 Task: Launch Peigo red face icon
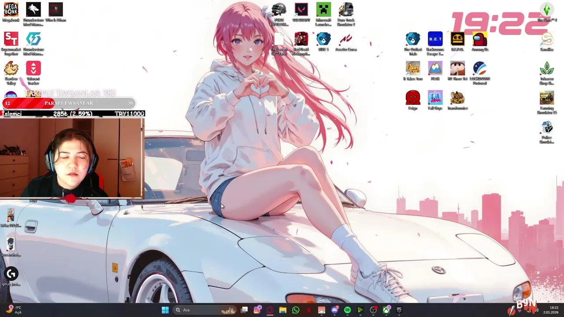coord(413,98)
